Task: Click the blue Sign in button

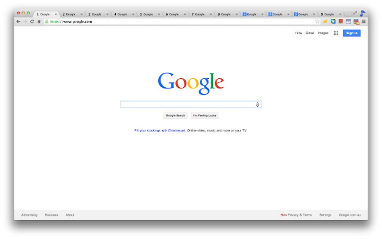Action: pyautogui.click(x=351, y=33)
